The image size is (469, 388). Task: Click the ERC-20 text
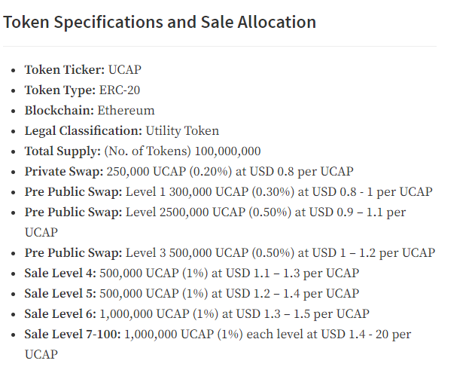tap(120, 90)
